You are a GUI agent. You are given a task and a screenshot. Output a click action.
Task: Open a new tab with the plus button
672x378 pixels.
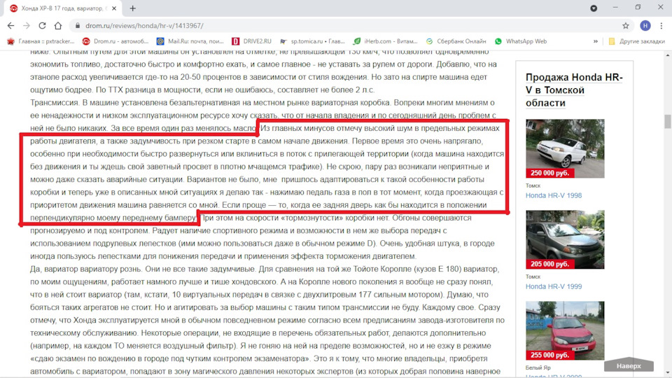[133, 8]
